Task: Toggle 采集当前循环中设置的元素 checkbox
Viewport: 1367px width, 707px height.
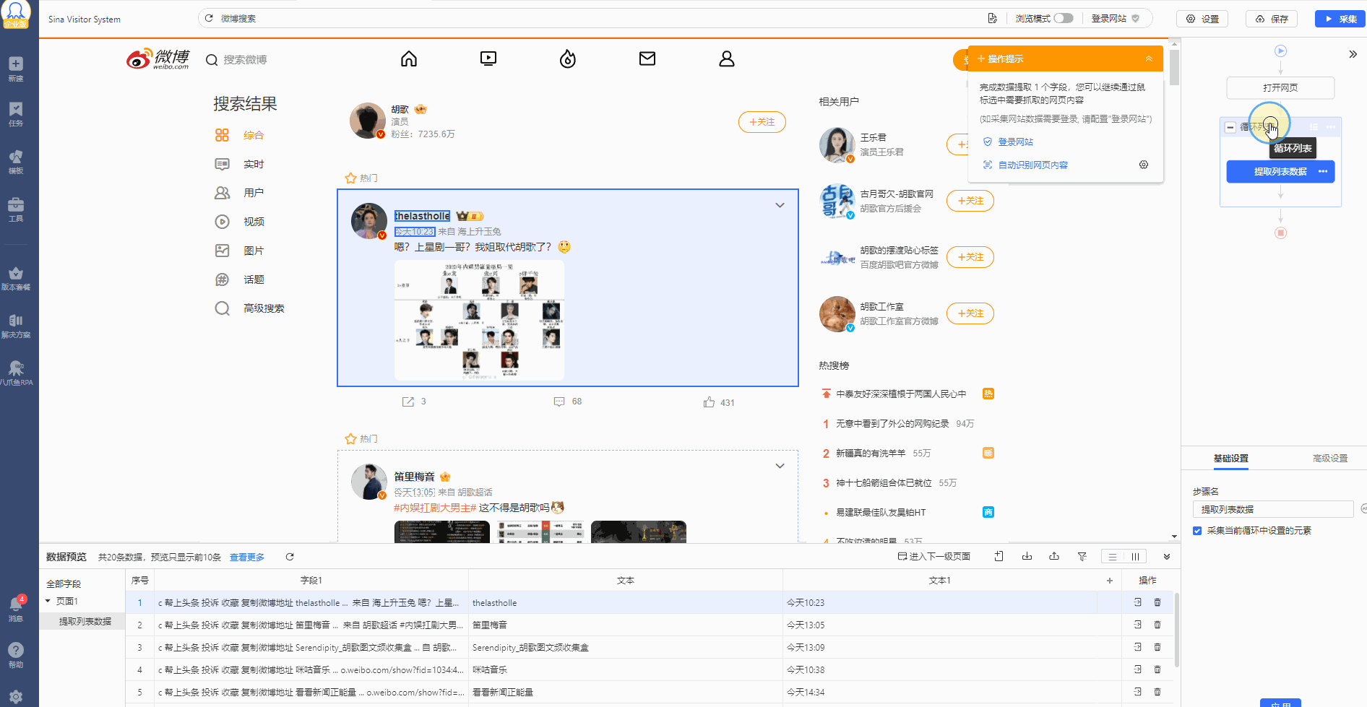Action: 1197,531
